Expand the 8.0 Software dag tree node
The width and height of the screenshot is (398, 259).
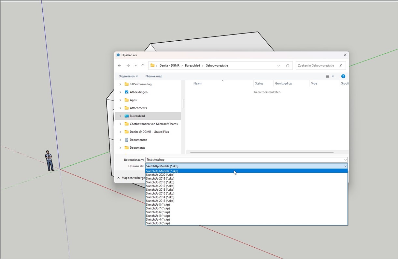pyautogui.click(x=120, y=84)
